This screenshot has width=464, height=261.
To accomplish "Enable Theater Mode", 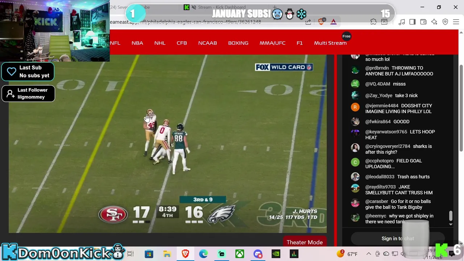I will pyautogui.click(x=304, y=242).
